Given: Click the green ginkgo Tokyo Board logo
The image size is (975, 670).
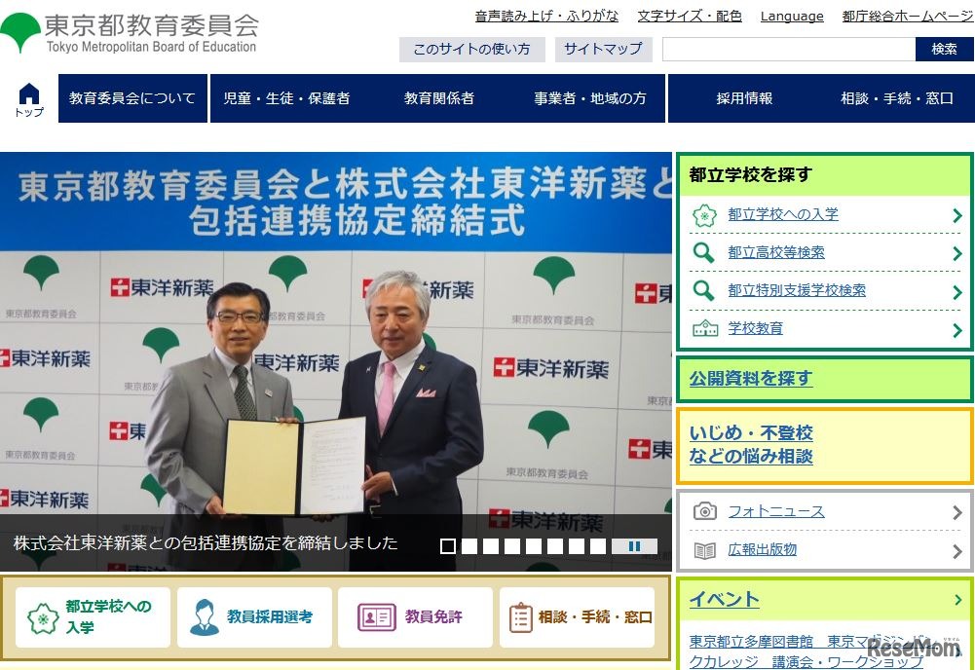Looking at the screenshot, I should click(x=19, y=32).
